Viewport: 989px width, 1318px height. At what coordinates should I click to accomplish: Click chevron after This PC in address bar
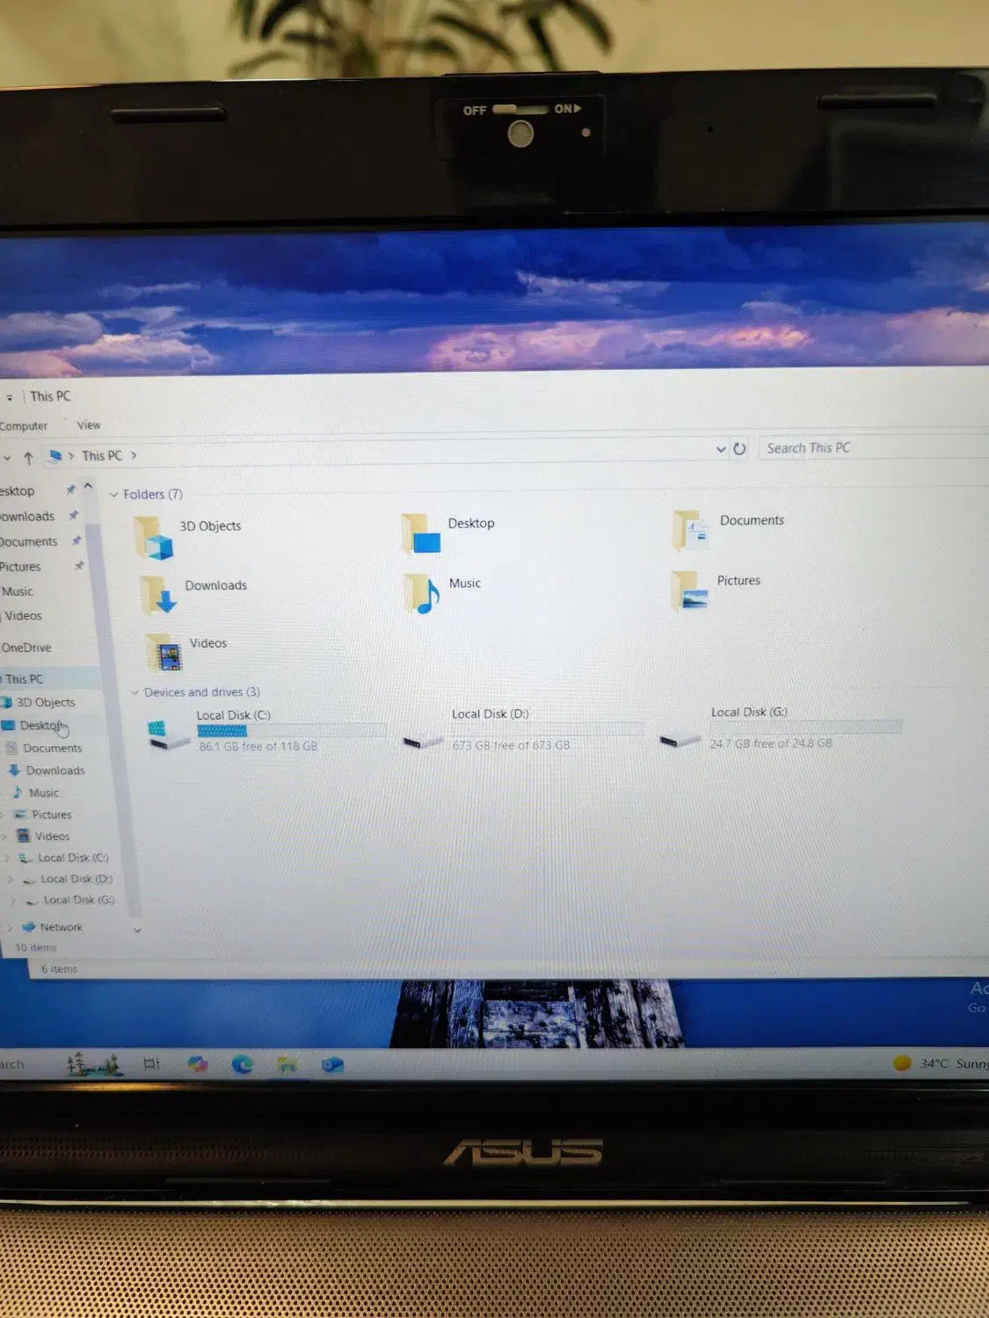coord(134,455)
